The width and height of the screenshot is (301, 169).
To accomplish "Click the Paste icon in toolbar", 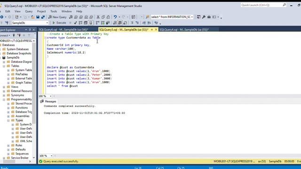I will [108, 17].
